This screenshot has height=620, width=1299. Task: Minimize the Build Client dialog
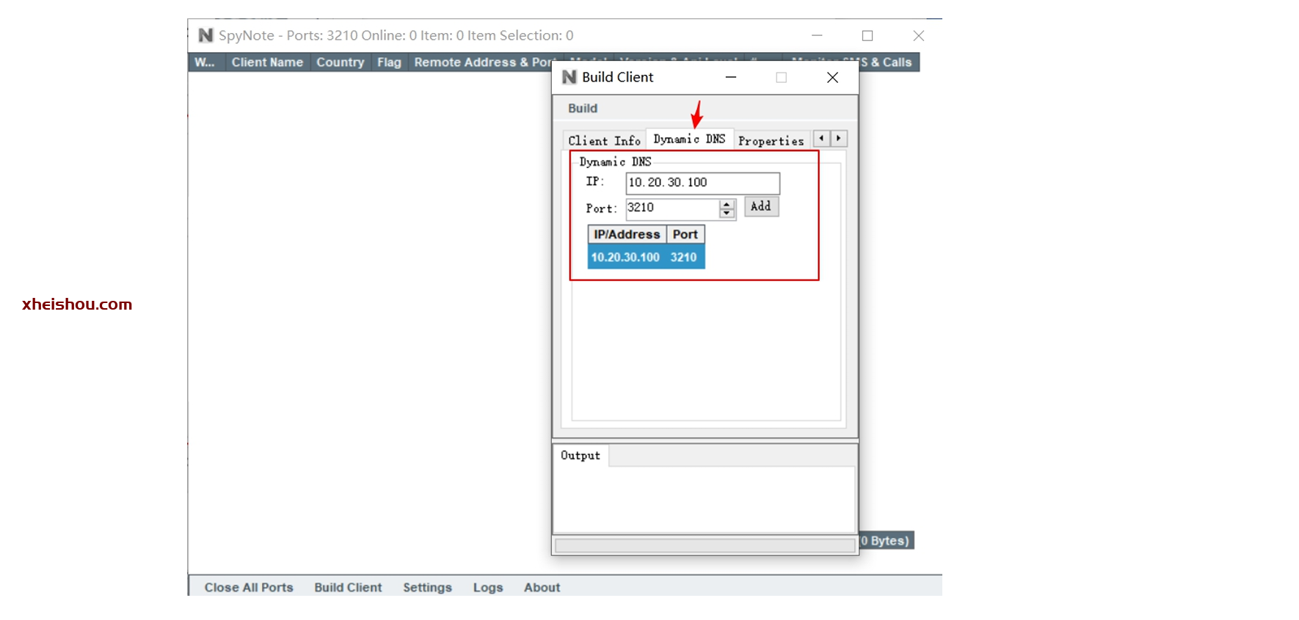click(731, 77)
